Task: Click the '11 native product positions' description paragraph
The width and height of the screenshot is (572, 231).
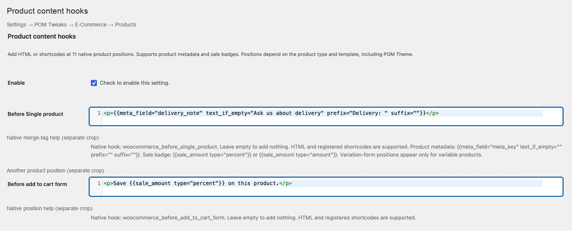Action: tap(210, 54)
